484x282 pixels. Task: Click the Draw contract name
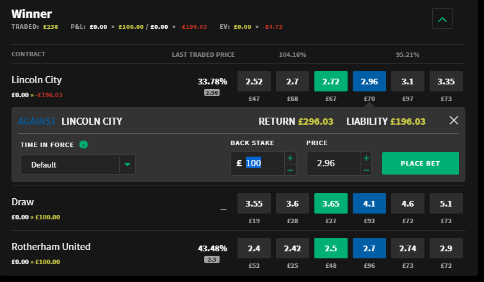(x=22, y=202)
